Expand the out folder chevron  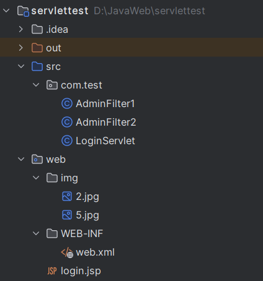(21, 48)
